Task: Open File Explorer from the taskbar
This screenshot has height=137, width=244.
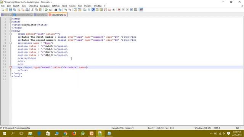Action: click(x=30, y=134)
